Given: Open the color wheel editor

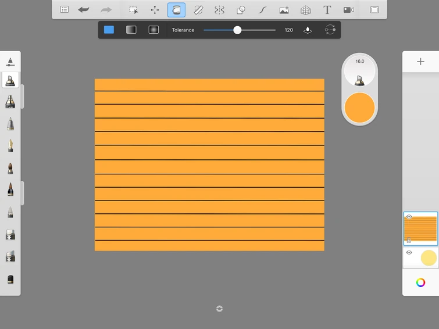Looking at the screenshot, I should 420,282.
